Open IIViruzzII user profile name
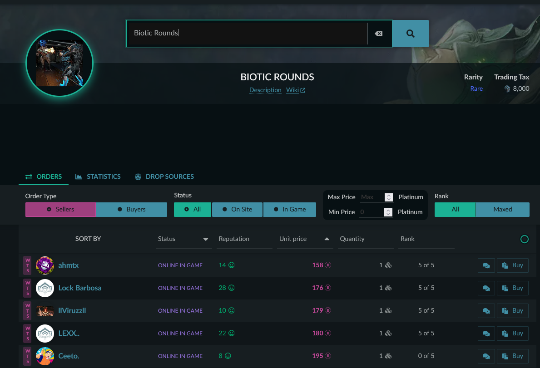The height and width of the screenshot is (368, 540). tap(72, 310)
